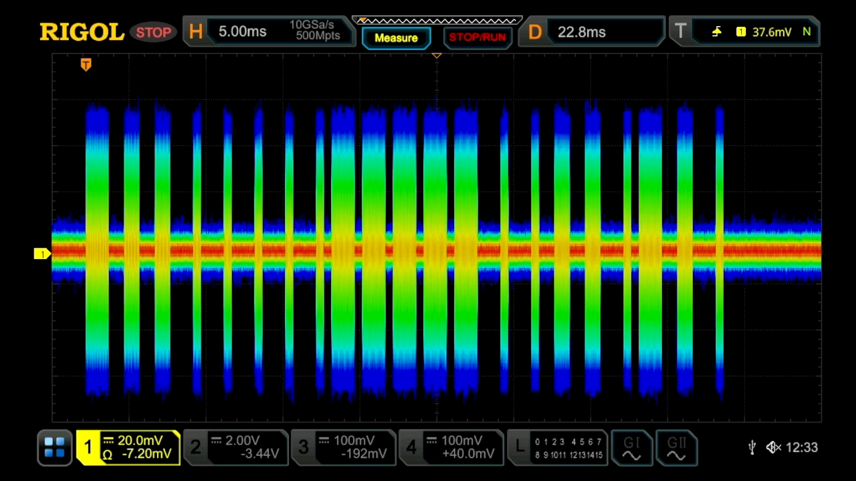The image size is (856, 481).
Task: Open the function navigation grid icon
Action: [x=54, y=447]
